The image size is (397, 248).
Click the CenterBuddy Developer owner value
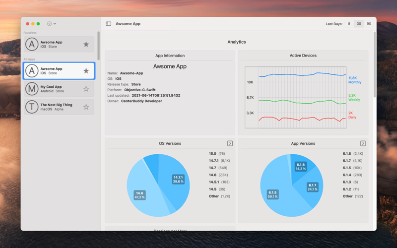click(141, 101)
